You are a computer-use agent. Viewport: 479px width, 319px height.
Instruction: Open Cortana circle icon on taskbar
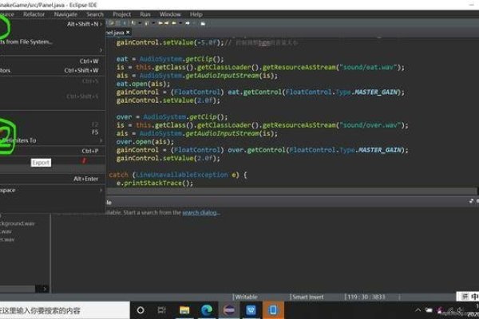point(141,309)
